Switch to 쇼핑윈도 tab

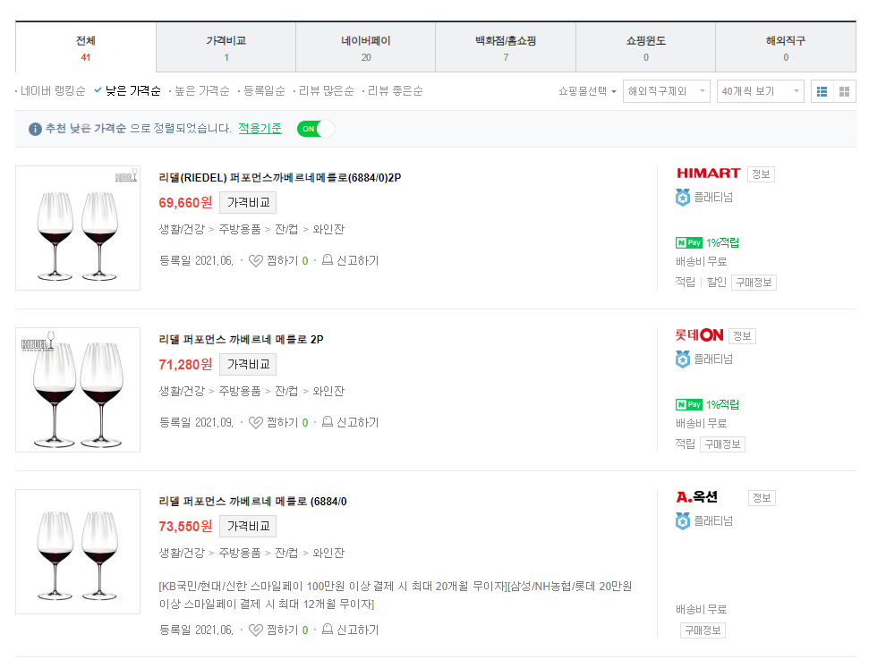coord(645,47)
